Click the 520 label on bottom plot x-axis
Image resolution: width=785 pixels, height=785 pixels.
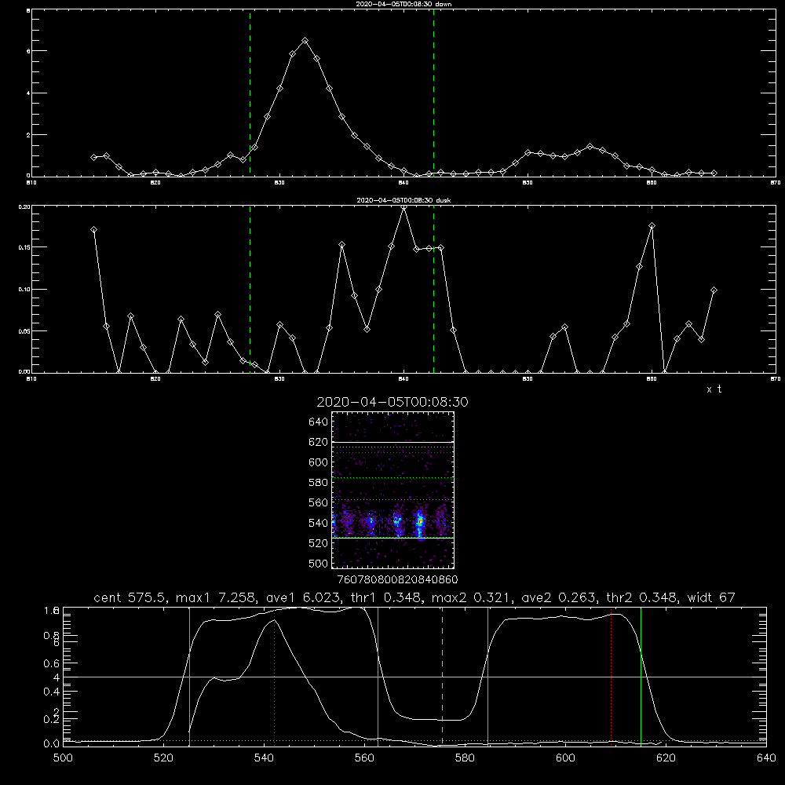pos(163,758)
